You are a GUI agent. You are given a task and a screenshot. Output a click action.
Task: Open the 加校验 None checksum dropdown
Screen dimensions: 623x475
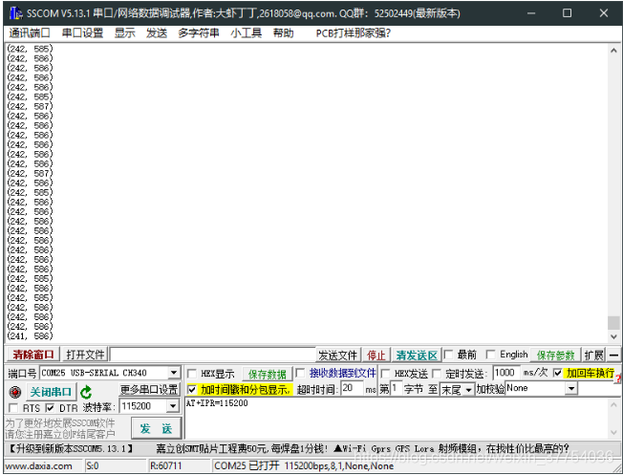571,388
